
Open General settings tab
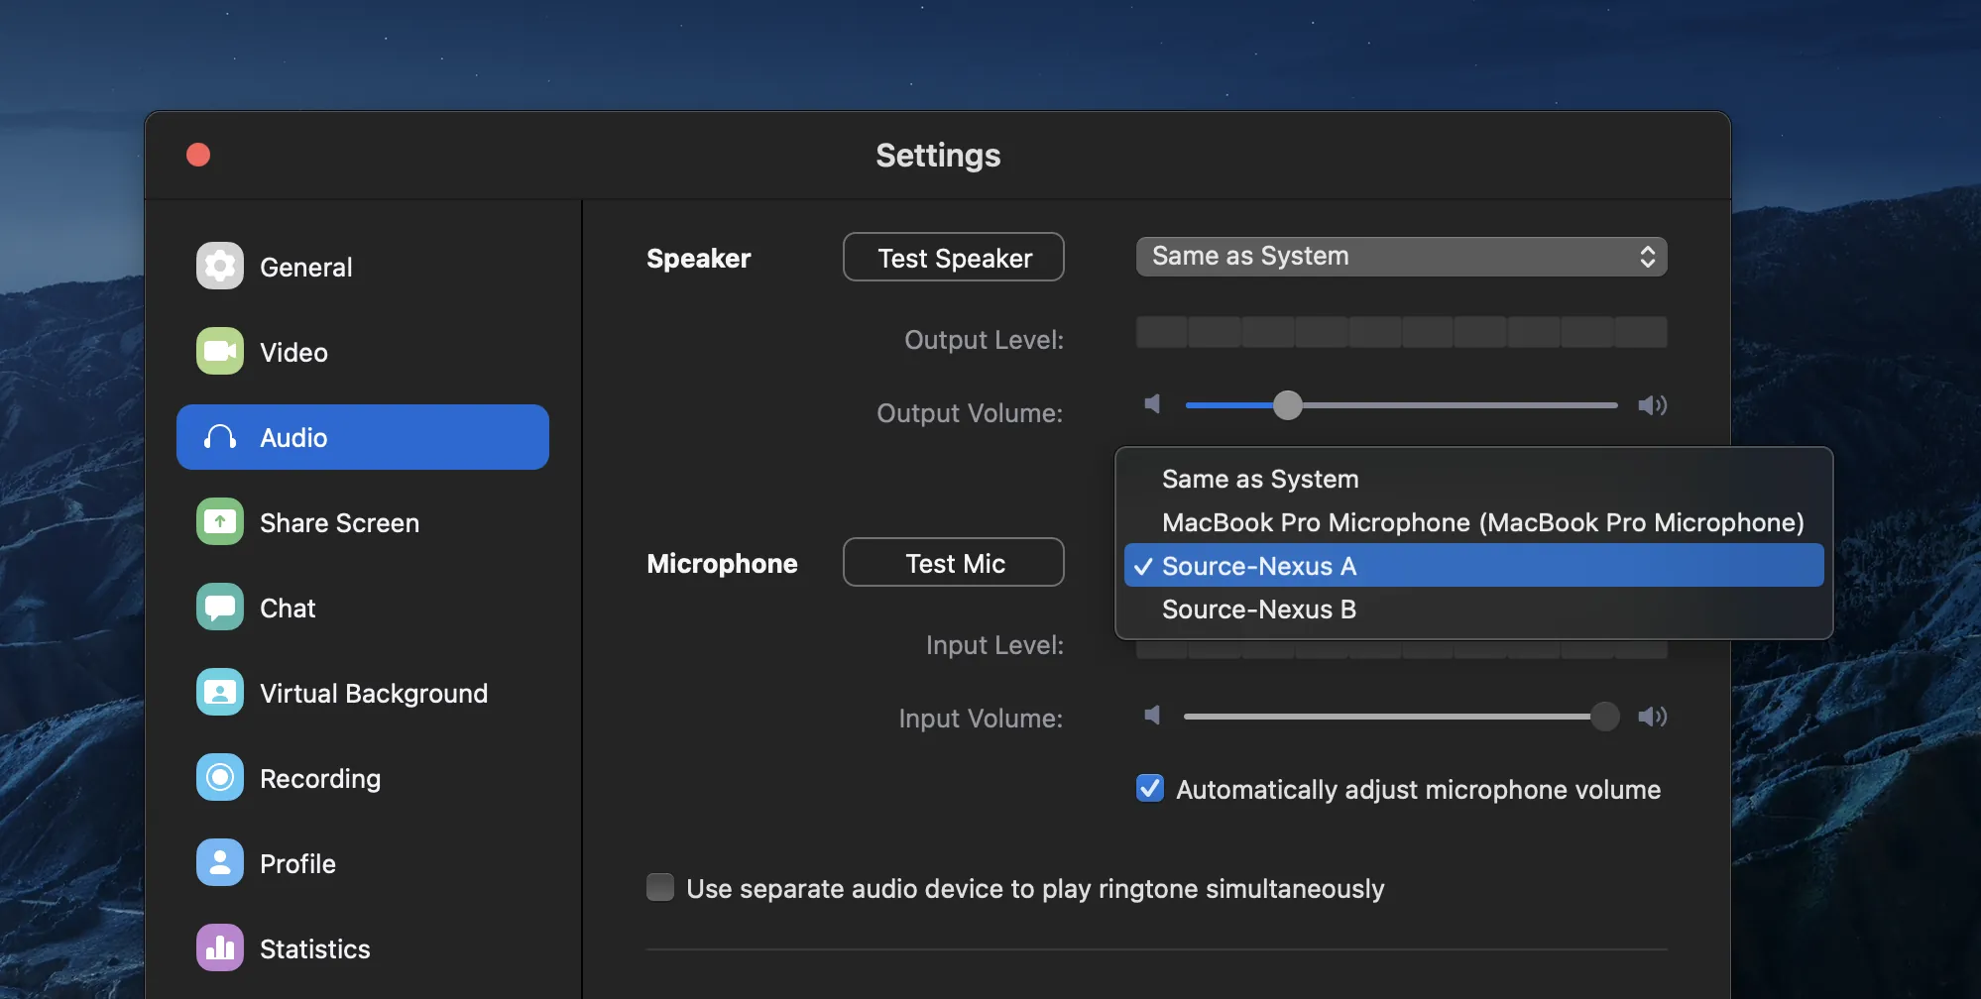click(363, 267)
